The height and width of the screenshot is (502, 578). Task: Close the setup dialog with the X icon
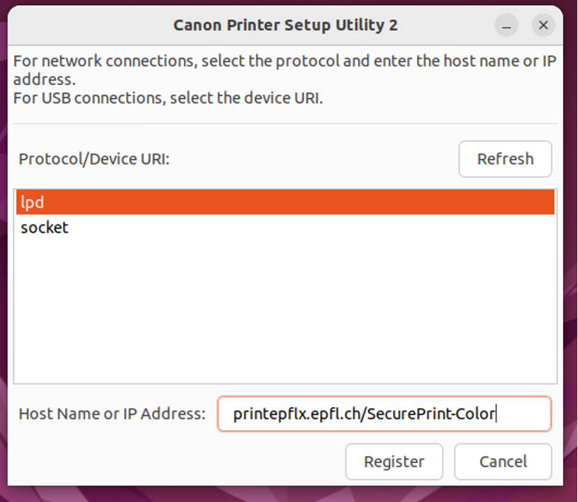[543, 26]
